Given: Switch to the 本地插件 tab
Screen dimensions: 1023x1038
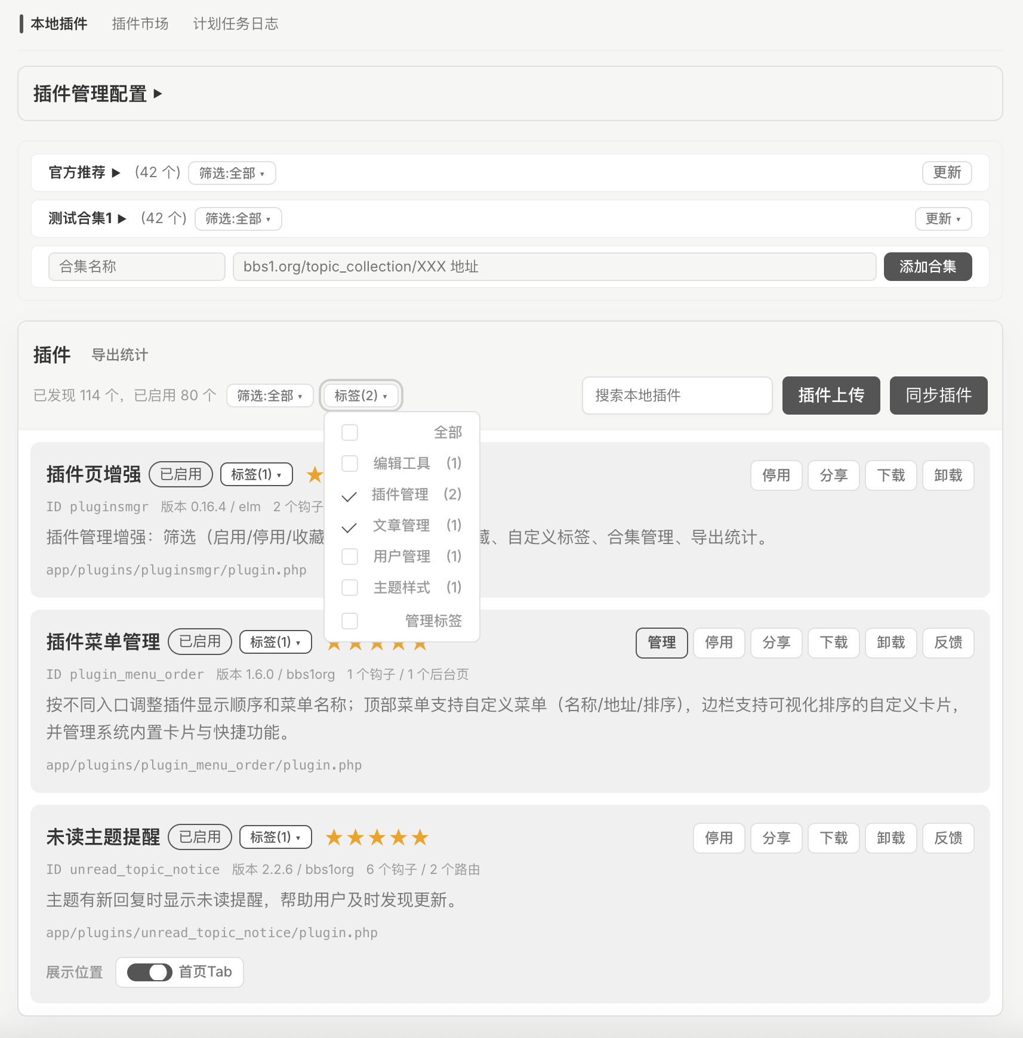Looking at the screenshot, I should pyautogui.click(x=58, y=24).
